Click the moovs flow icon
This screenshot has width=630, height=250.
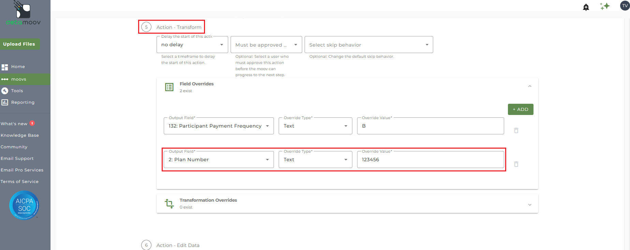point(5,79)
